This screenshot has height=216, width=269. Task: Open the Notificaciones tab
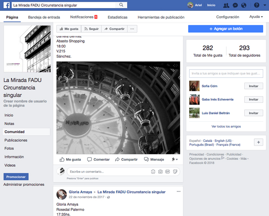pos(84,17)
